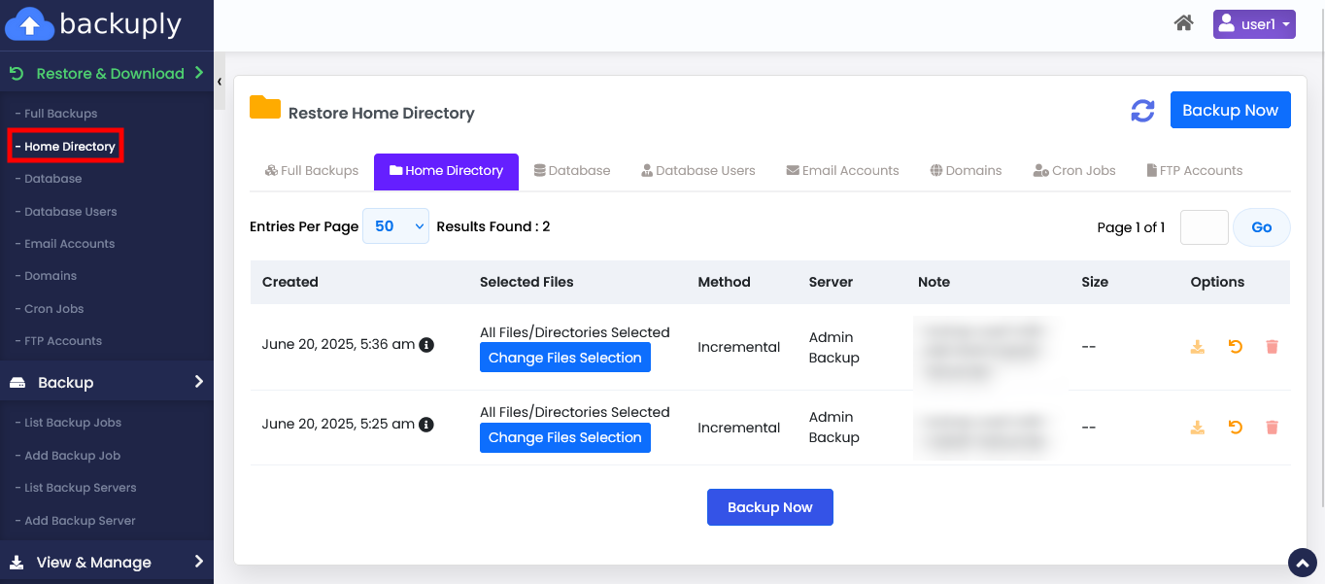
Task: Restore the 5:25 am backup
Action: click(x=1235, y=428)
